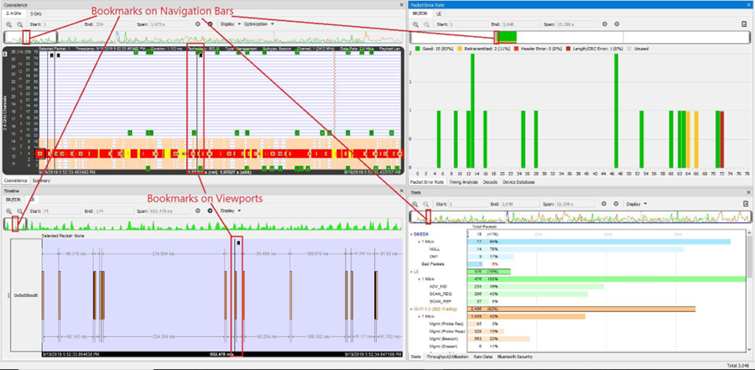Open the Display dropdown in Stats
This screenshot has height=370, width=755.
(x=637, y=204)
